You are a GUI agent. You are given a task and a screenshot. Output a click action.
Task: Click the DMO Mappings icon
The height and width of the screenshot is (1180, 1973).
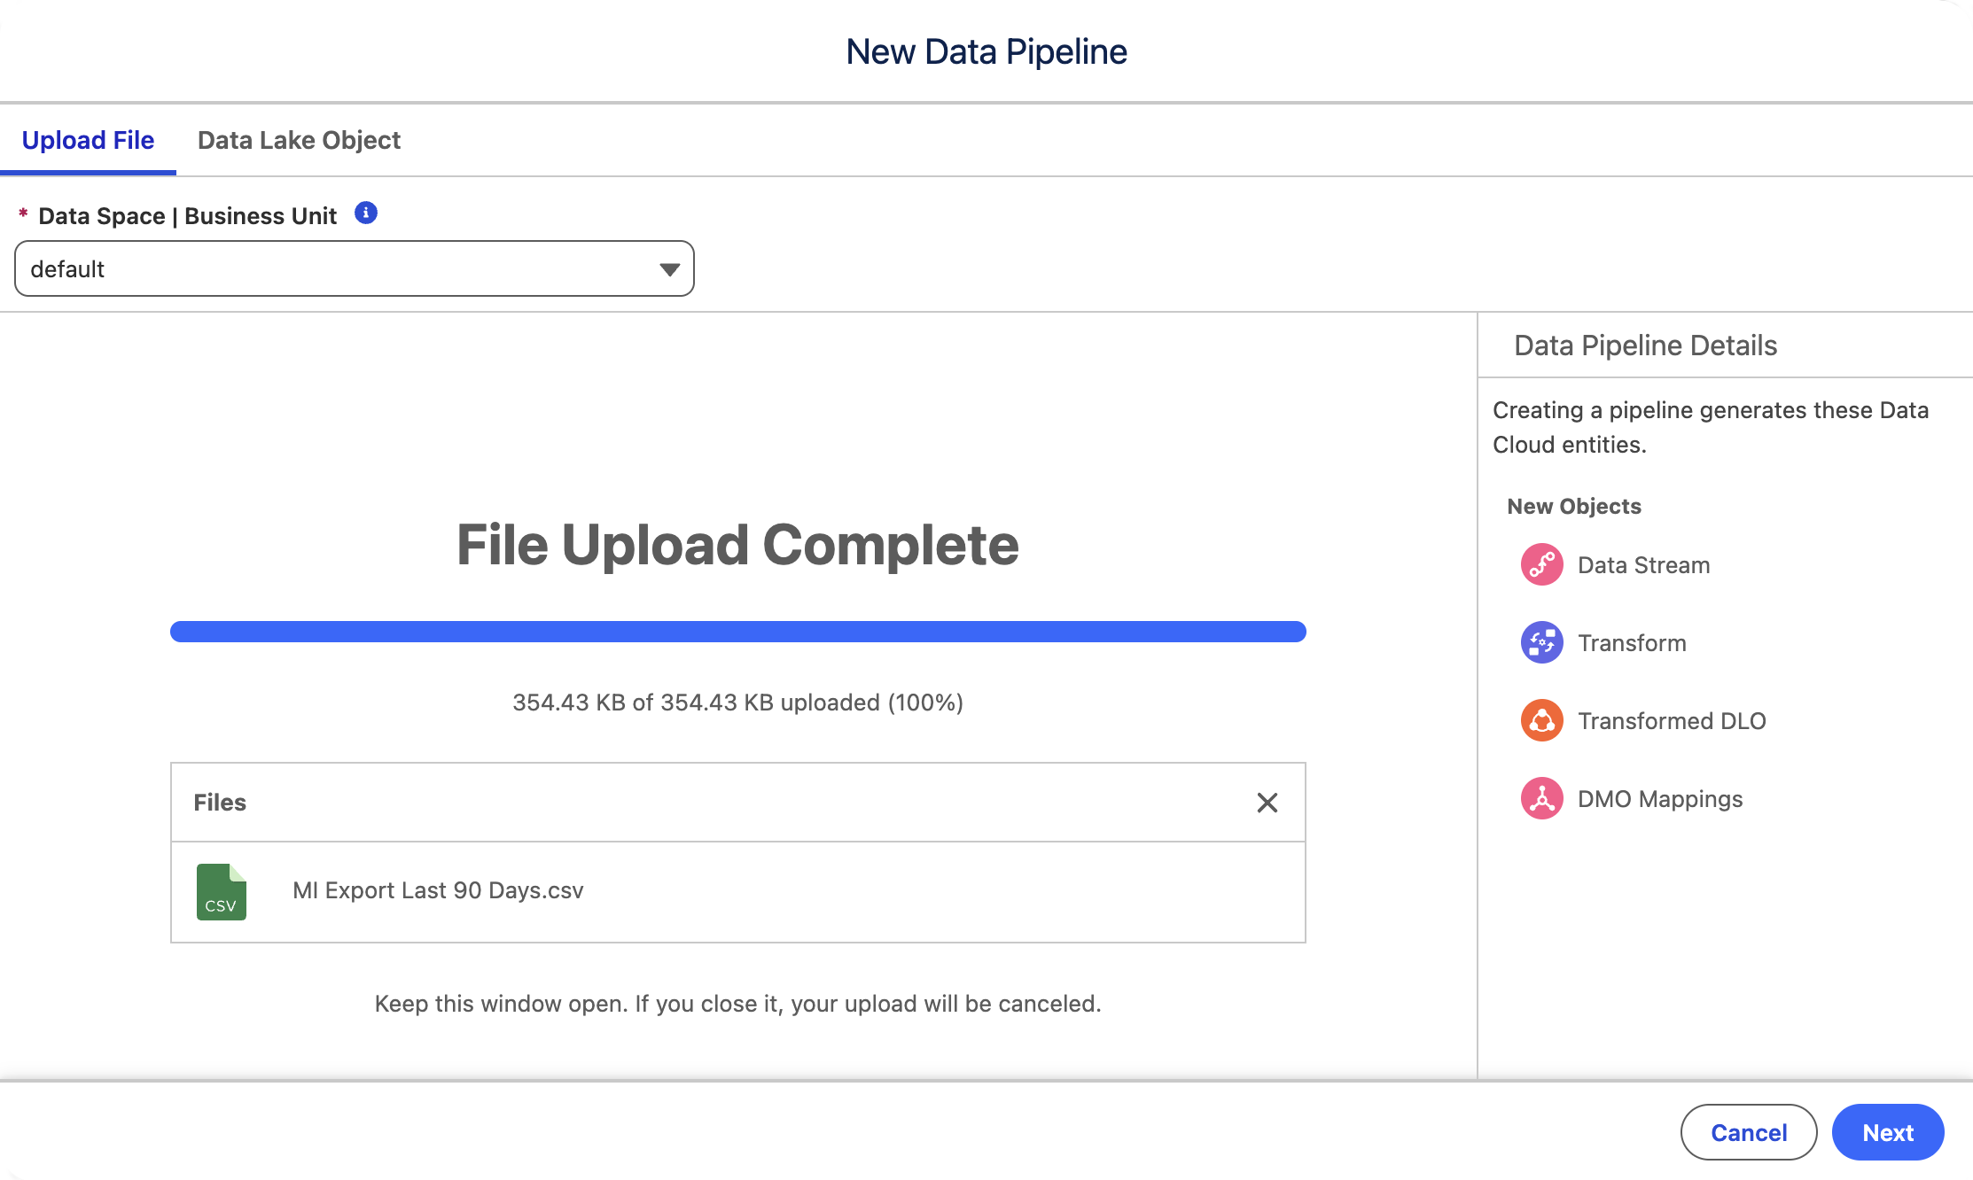point(1540,798)
